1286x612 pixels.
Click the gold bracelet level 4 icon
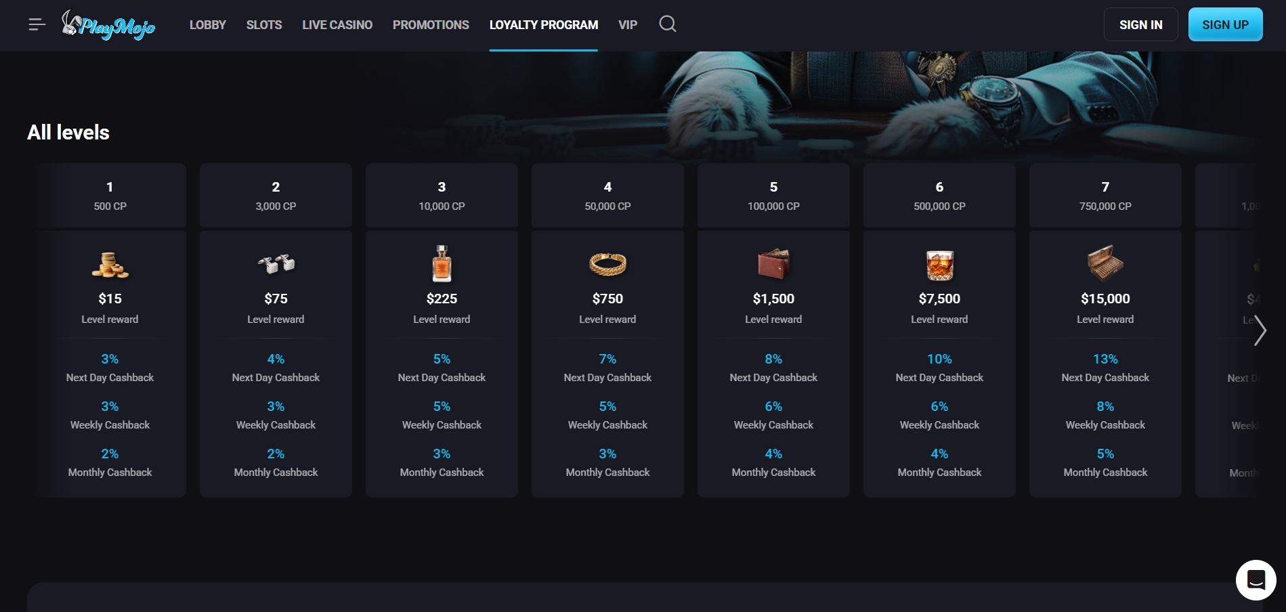pyautogui.click(x=607, y=264)
